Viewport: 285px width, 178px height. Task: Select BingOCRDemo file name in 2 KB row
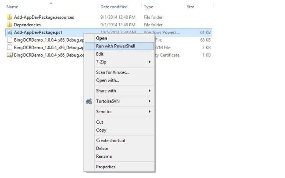point(49,47)
